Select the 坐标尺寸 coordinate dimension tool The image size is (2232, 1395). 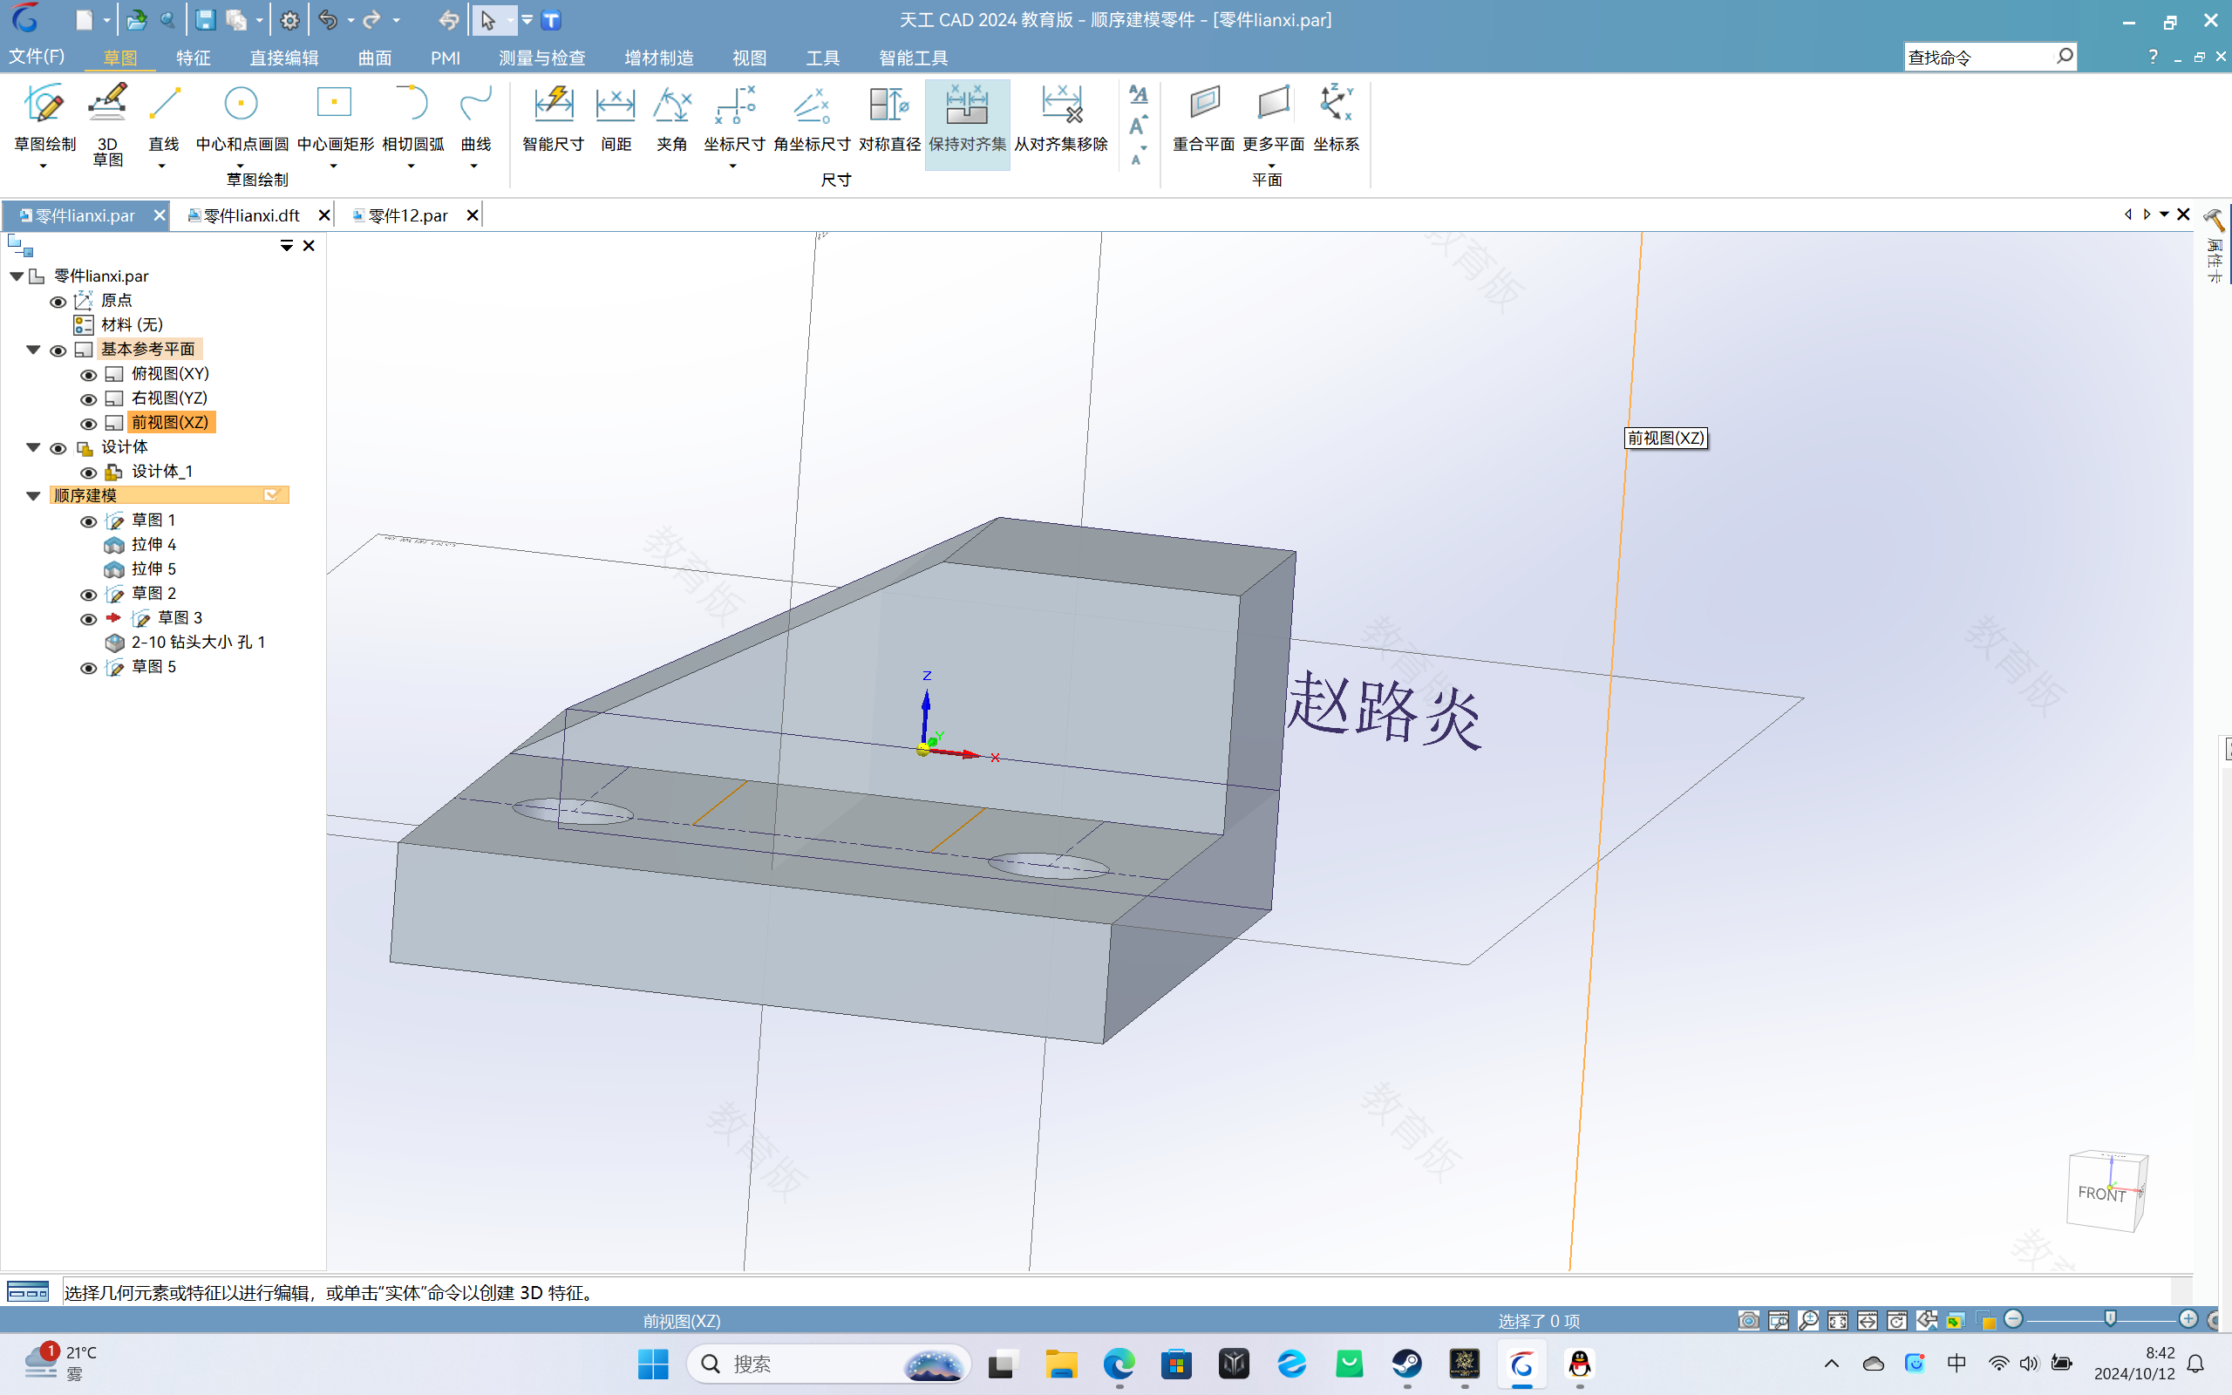coord(734,117)
